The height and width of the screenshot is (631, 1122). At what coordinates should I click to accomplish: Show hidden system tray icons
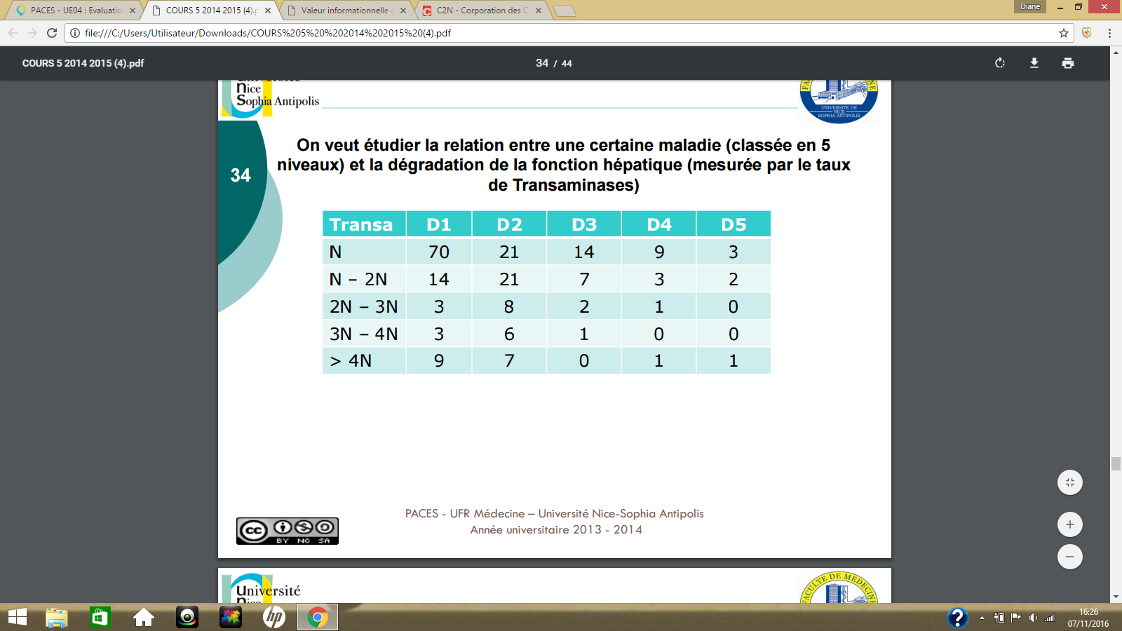tap(982, 618)
